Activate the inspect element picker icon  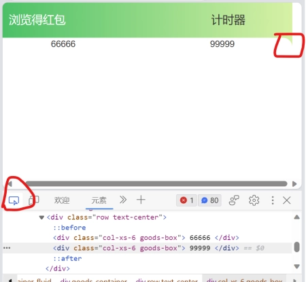[x=14, y=200]
